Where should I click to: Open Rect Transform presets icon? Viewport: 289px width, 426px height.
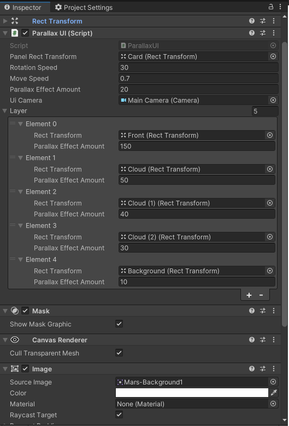click(x=263, y=21)
